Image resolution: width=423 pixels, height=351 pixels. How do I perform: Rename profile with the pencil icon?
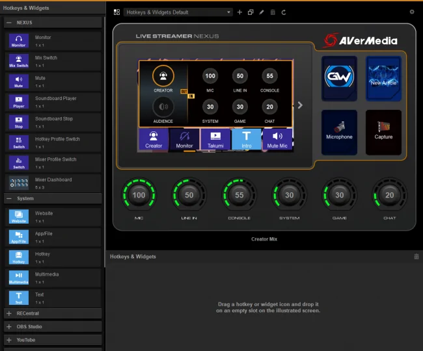pyautogui.click(x=262, y=12)
